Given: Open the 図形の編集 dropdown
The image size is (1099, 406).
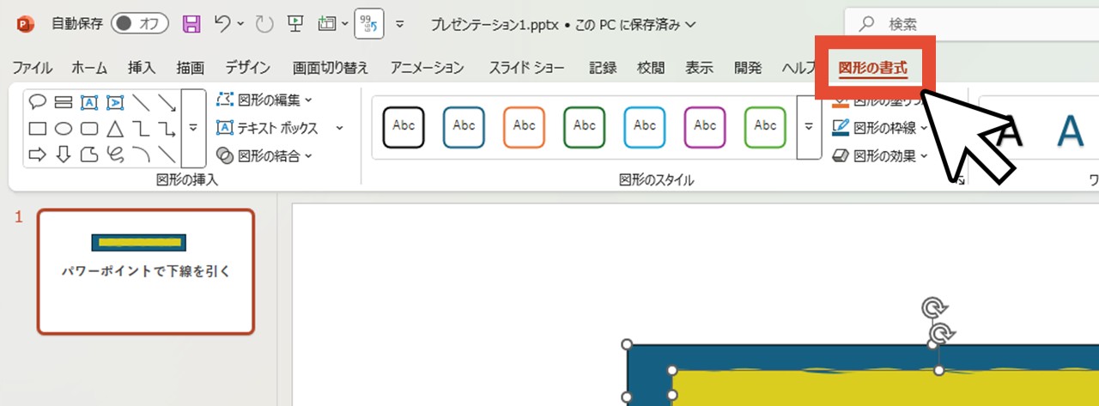Looking at the screenshot, I should coord(264,100).
